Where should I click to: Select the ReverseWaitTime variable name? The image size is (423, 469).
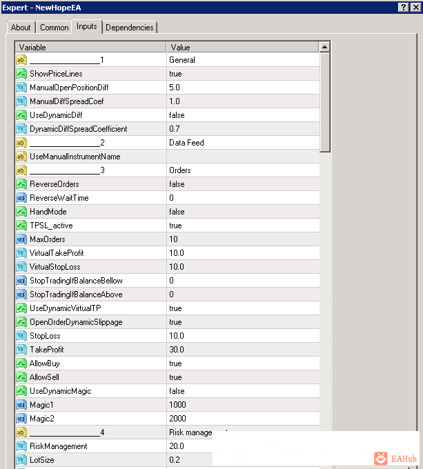[59, 198]
